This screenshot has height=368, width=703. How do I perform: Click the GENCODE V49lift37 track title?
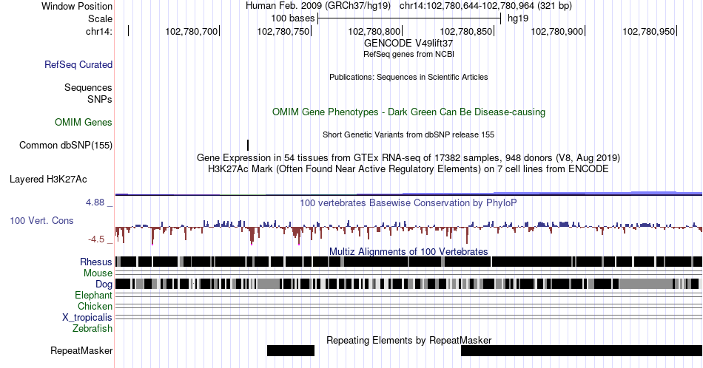tap(408, 43)
